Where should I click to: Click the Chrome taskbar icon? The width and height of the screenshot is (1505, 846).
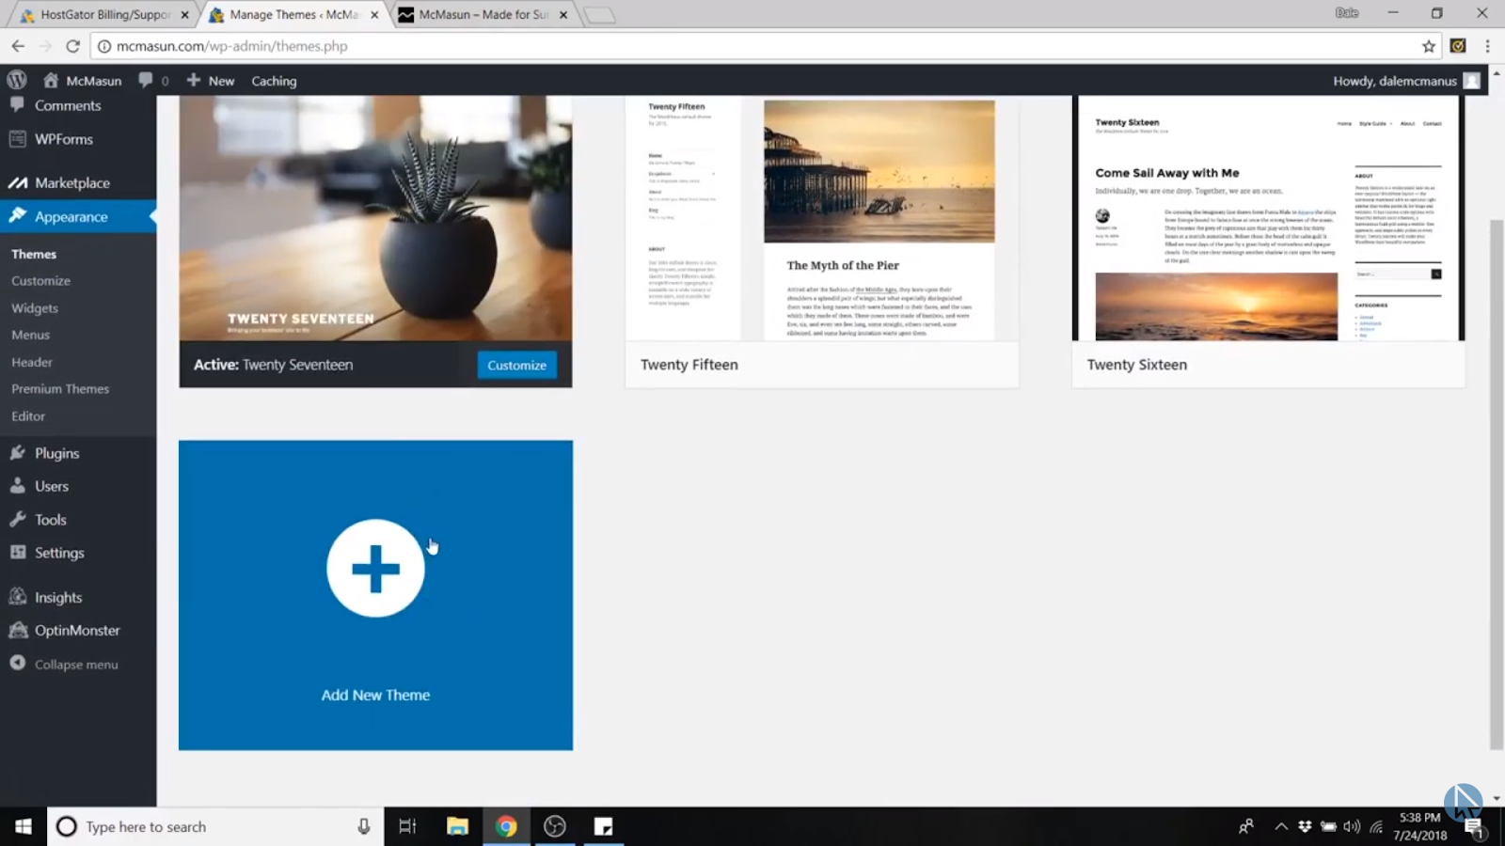(506, 826)
